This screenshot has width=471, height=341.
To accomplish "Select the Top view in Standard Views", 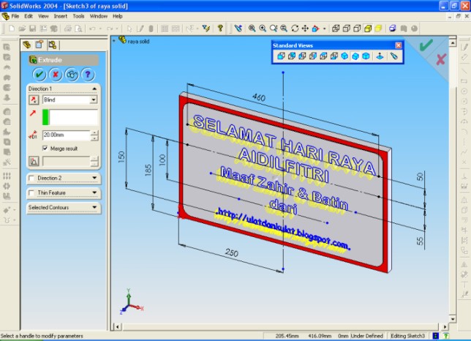I will click(x=323, y=56).
